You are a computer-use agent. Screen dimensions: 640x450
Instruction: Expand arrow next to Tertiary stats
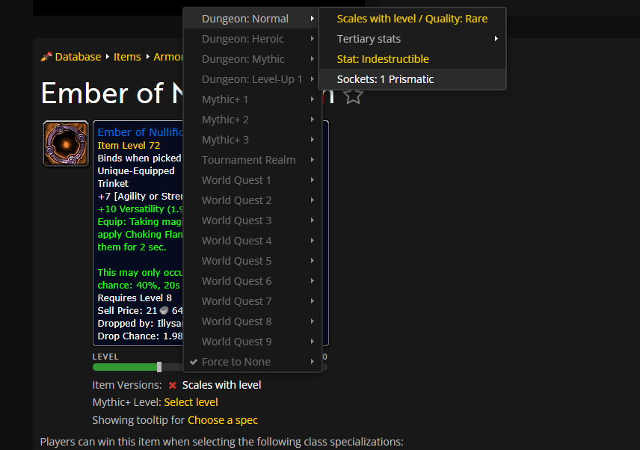coord(496,39)
